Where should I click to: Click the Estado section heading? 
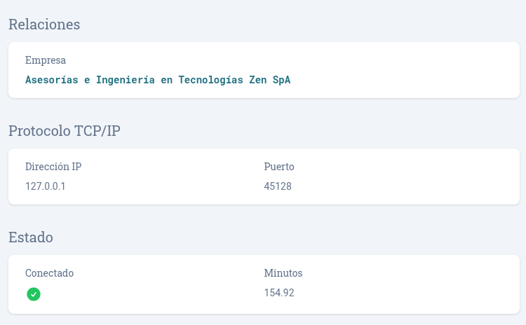31,237
